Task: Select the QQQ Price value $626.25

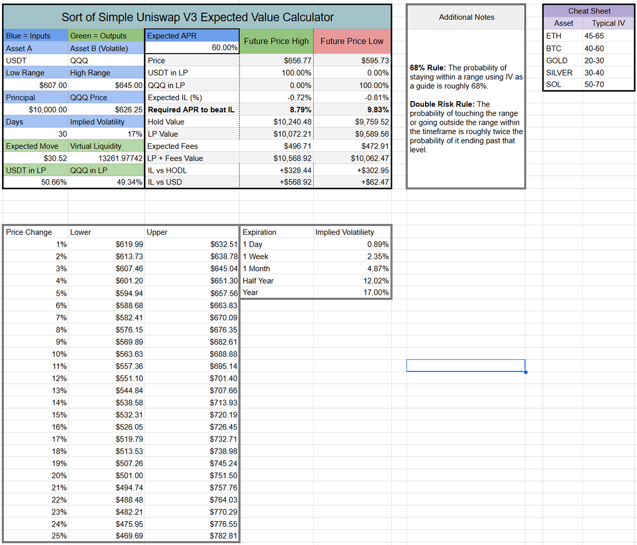Action: coord(106,110)
